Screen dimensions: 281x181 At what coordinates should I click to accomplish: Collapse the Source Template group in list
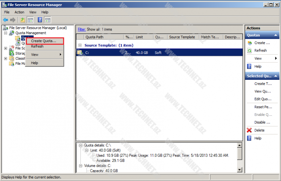coord(80,45)
